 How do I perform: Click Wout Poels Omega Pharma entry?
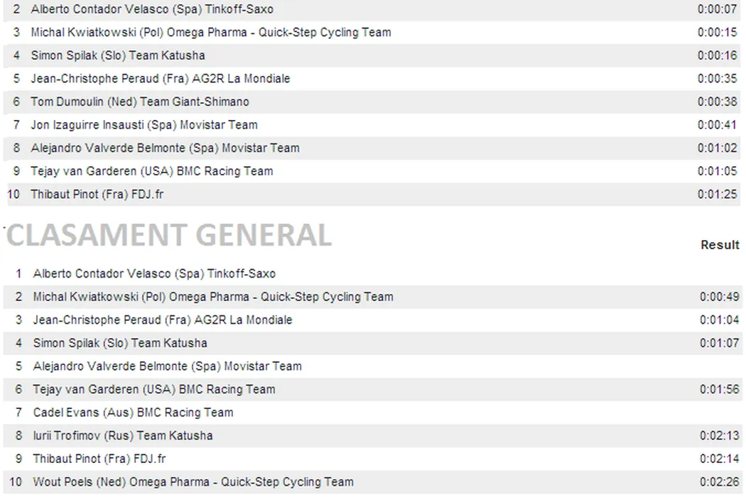click(193, 481)
